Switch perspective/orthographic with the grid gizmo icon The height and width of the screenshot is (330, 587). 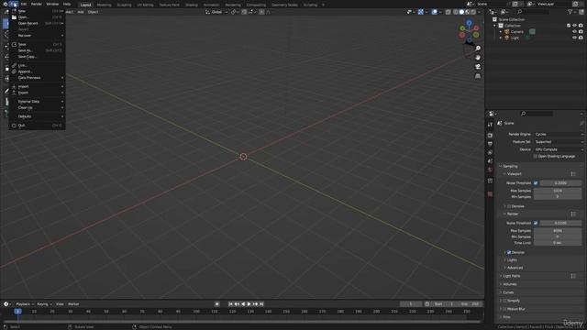[478, 76]
